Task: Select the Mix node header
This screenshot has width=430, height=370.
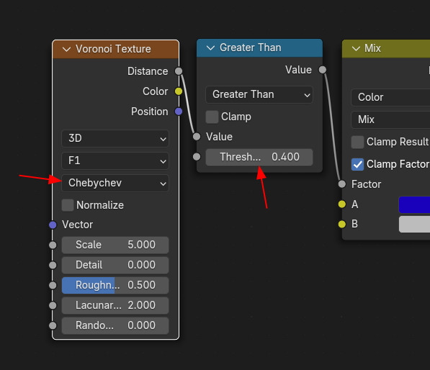Action: [386, 49]
